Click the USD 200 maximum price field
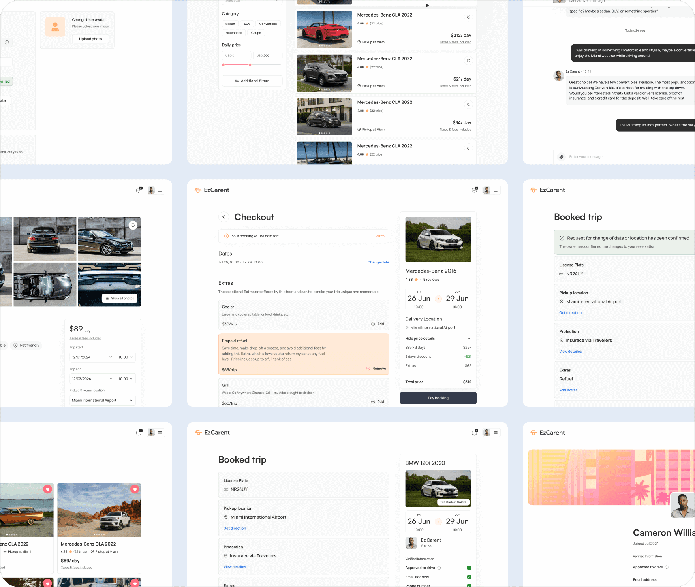The width and height of the screenshot is (695, 587). 268,56
